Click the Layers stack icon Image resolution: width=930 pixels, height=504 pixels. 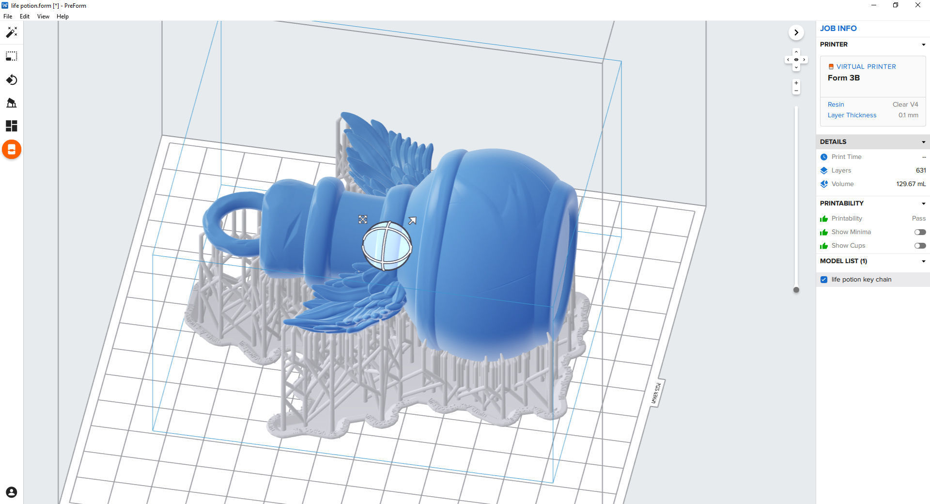824,171
